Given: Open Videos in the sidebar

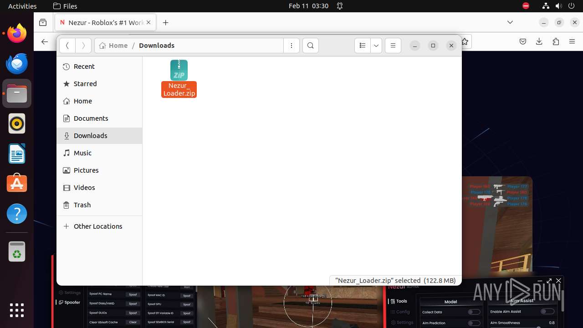Looking at the screenshot, I should 99,188.
